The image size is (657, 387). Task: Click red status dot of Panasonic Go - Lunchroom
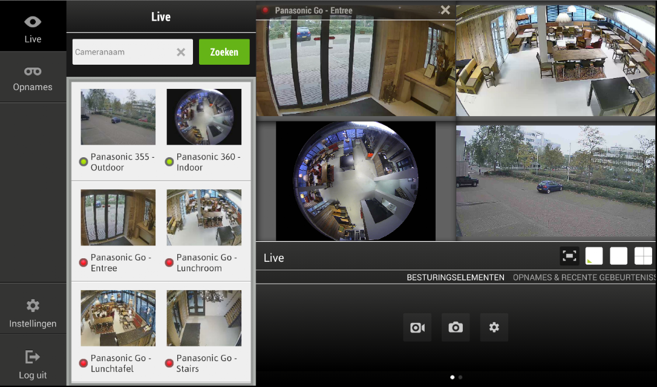click(169, 262)
